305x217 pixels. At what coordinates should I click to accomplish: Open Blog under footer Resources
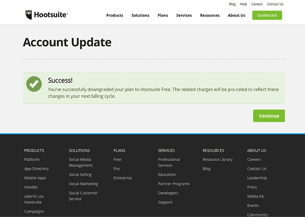coord(206,169)
